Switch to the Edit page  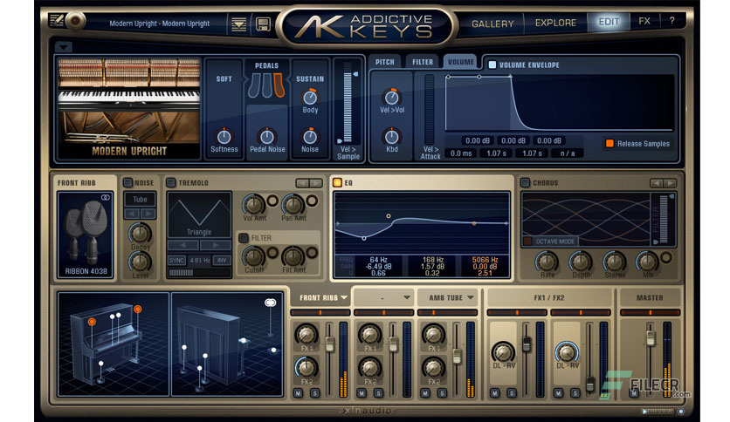coord(609,22)
